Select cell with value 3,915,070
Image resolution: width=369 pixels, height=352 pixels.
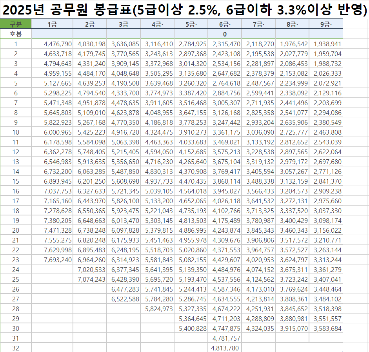click(x=292, y=328)
